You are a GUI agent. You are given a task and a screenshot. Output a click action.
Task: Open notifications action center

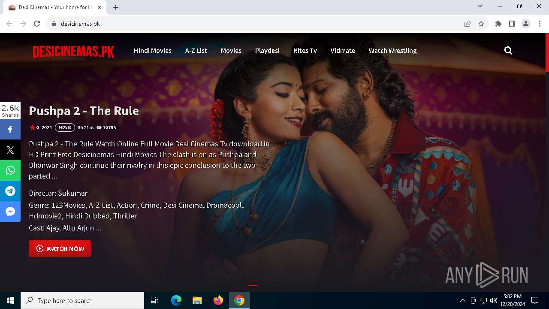(535, 300)
